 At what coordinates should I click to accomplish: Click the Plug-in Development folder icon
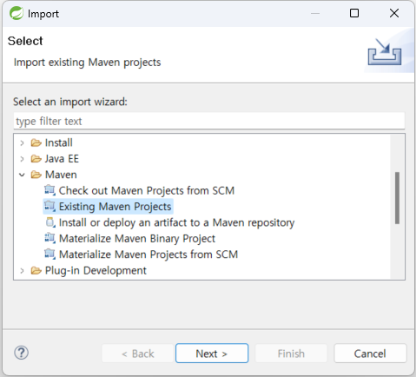36,270
